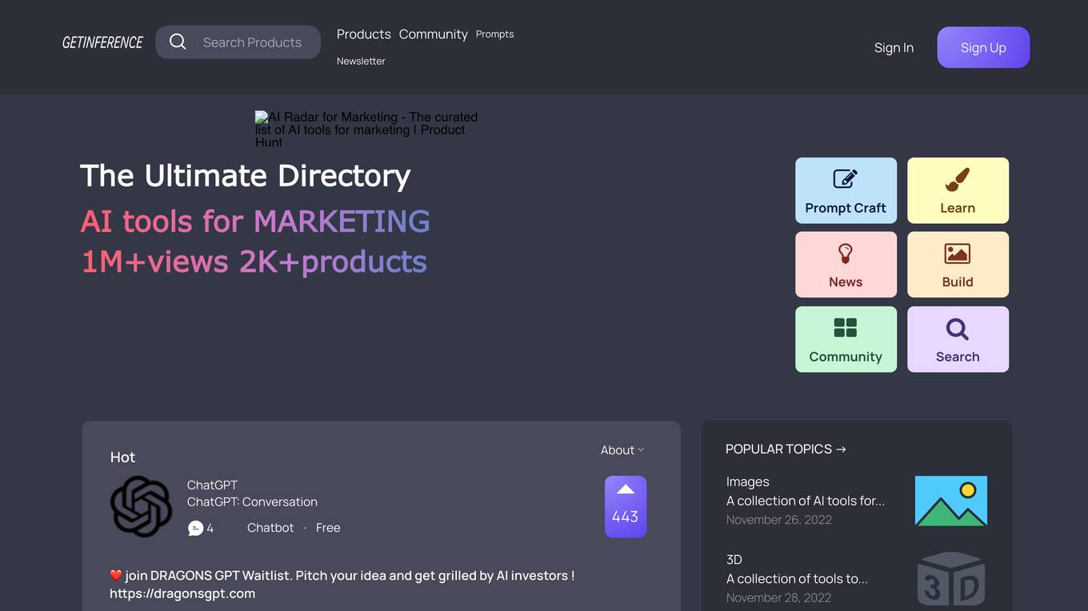This screenshot has width=1088, height=611.
Task: Click 'The Ultimate Directory' heading
Action: 246,176
